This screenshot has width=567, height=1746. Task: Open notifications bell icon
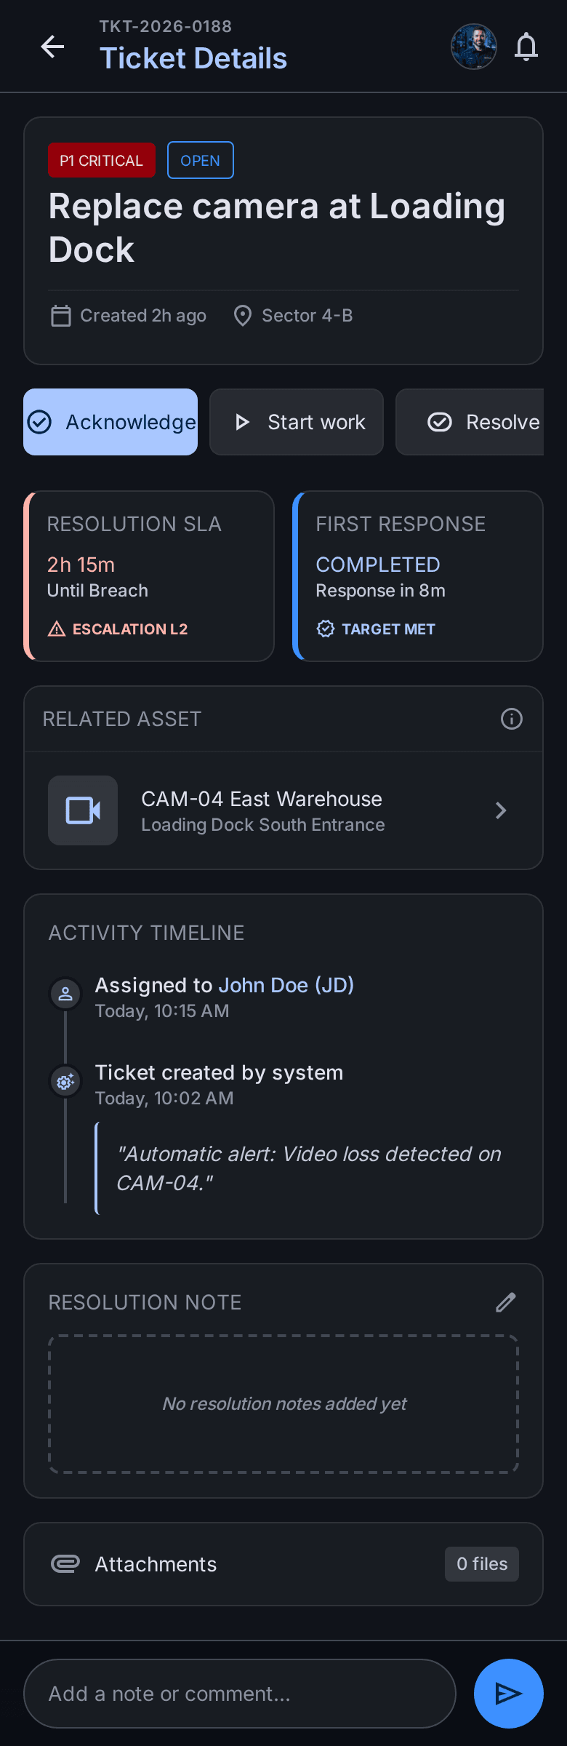(x=526, y=47)
